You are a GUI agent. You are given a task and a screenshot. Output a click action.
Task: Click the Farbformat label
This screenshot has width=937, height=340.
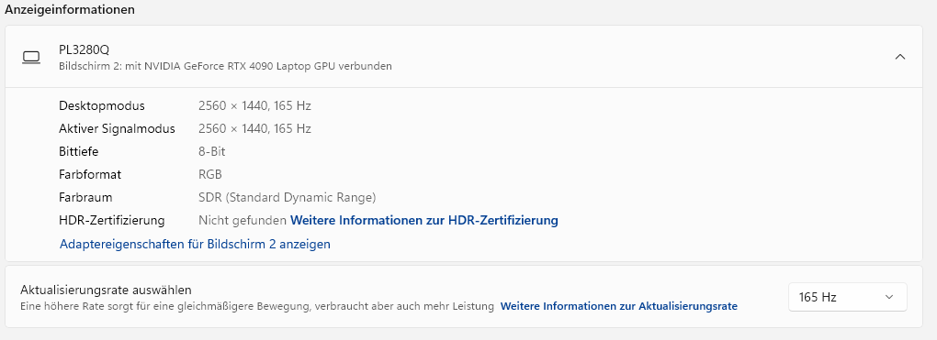(x=90, y=174)
